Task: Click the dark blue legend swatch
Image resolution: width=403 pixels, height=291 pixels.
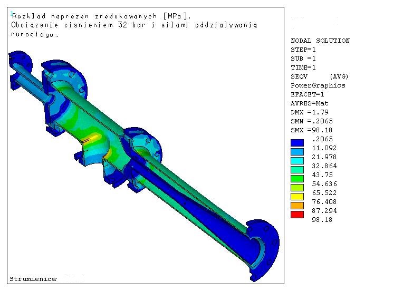Action: pyautogui.click(x=298, y=142)
